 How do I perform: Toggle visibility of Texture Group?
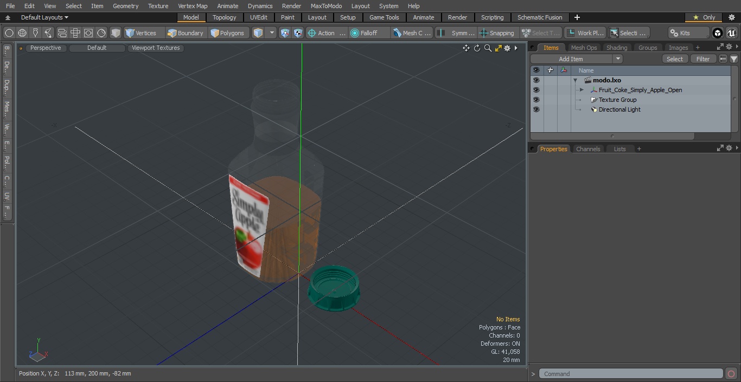(536, 100)
